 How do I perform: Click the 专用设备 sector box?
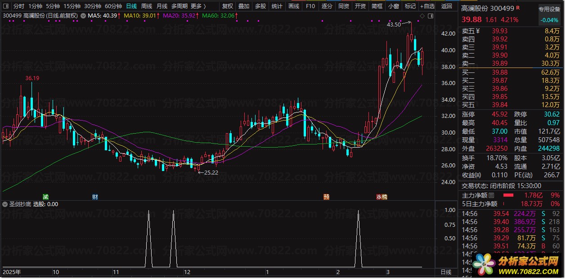tap(550, 9)
